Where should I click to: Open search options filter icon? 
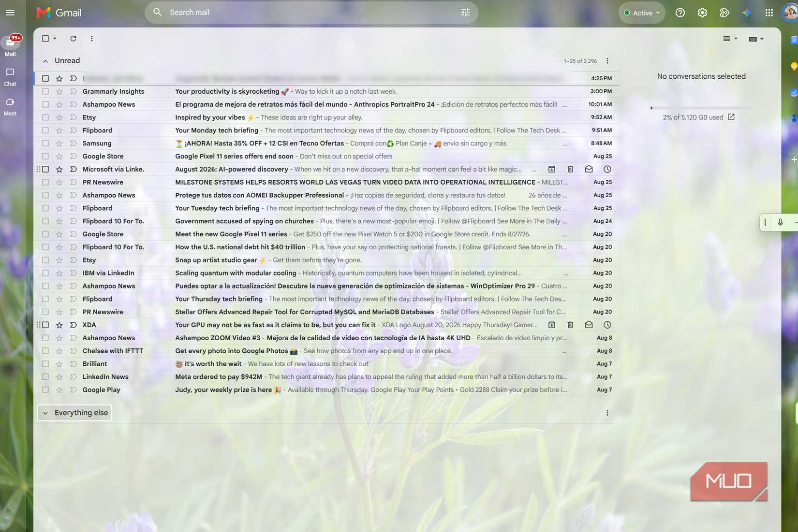click(x=465, y=13)
